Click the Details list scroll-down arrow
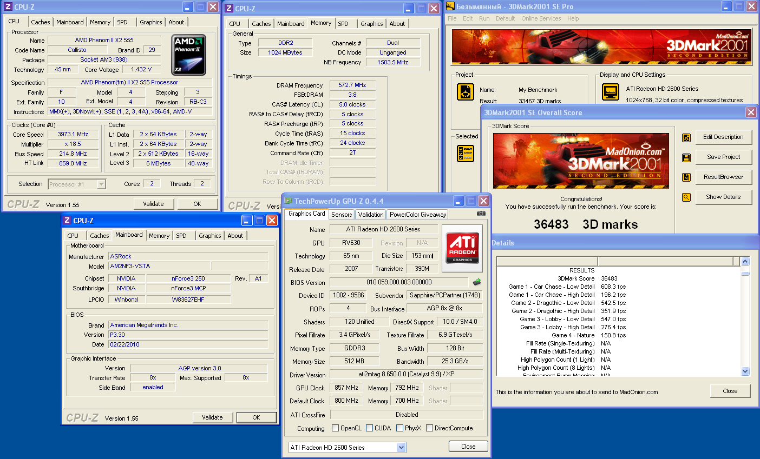This screenshot has height=459, width=760. pos(745,371)
